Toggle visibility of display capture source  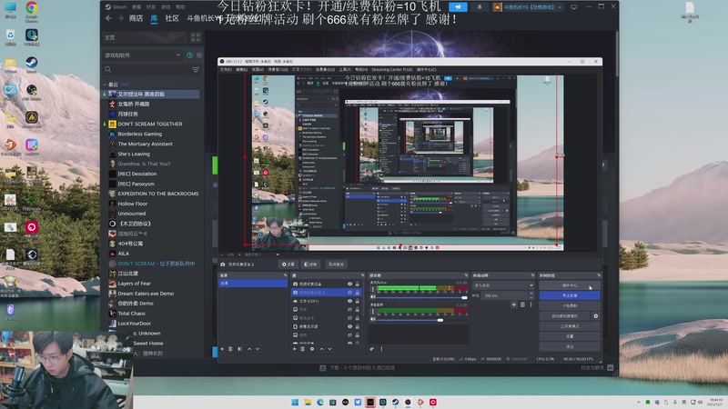pos(349,326)
